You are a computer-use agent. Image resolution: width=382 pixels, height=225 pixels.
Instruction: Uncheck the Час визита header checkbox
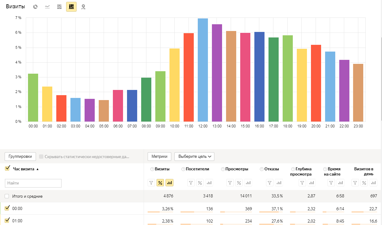tap(7, 169)
